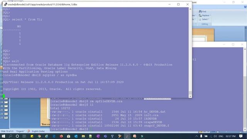Image resolution: width=247 pixels, height=139 pixels.
Task: Click the scroll-up arrow of the back terminal
Action: [x=245, y=49]
